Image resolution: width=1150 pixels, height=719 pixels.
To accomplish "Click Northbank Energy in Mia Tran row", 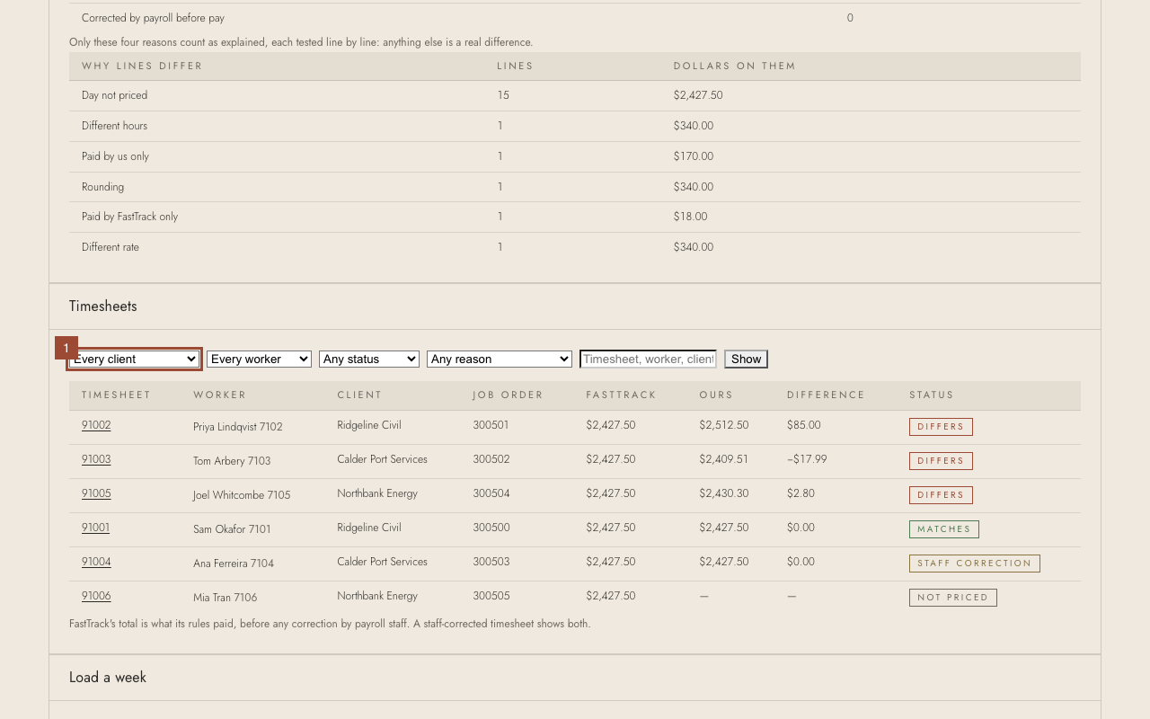I will 377,596.
